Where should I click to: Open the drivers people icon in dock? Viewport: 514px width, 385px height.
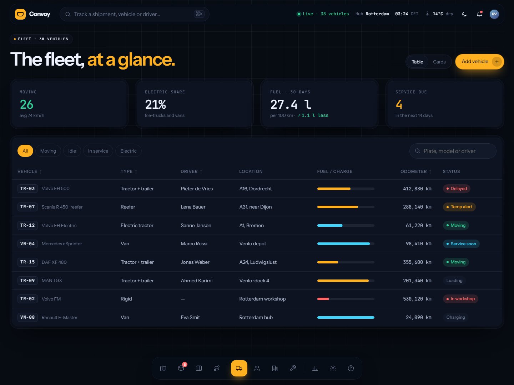257,368
